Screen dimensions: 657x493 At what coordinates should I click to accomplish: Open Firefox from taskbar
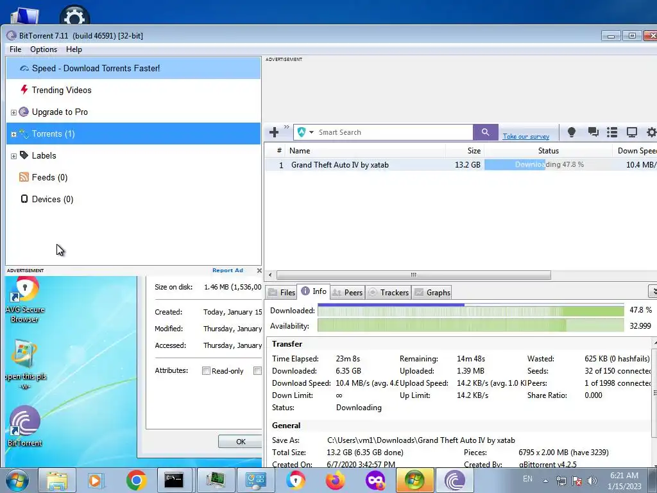[336, 480]
